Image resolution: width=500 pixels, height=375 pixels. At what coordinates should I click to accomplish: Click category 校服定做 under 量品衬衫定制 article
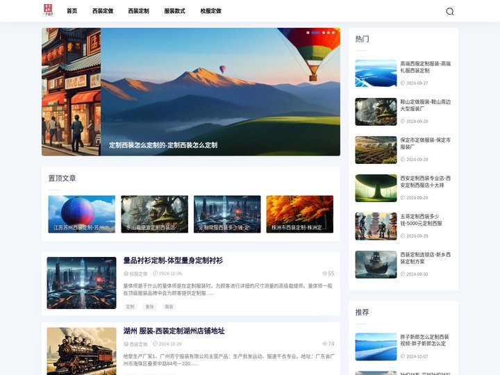[138, 274]
